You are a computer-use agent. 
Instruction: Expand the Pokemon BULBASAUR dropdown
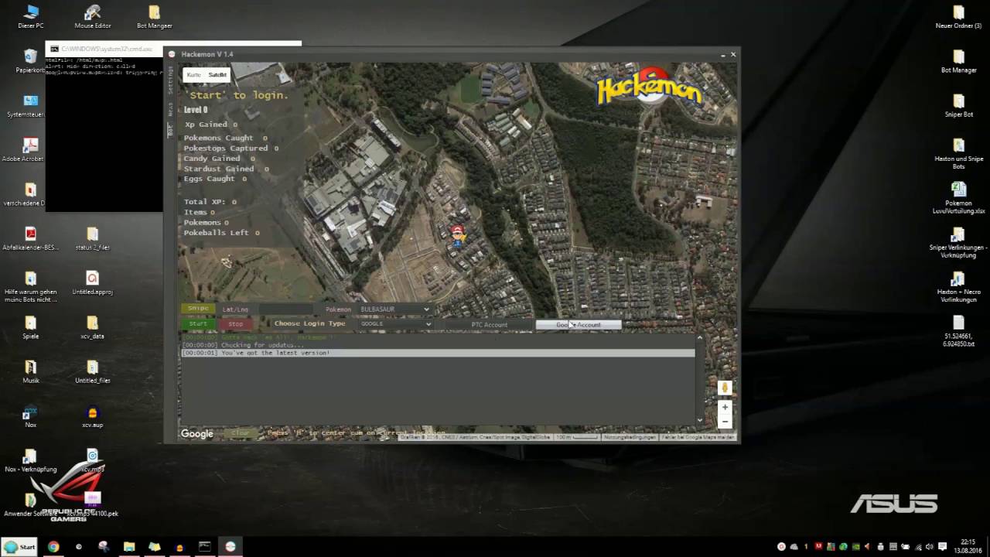click(x=394, y=309)
